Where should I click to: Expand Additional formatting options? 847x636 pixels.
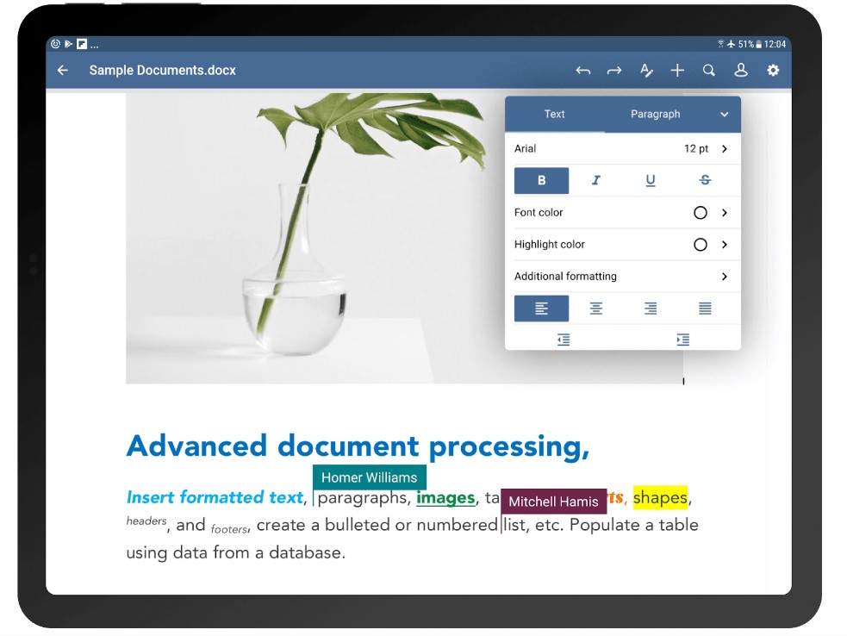tap(625, 276)
